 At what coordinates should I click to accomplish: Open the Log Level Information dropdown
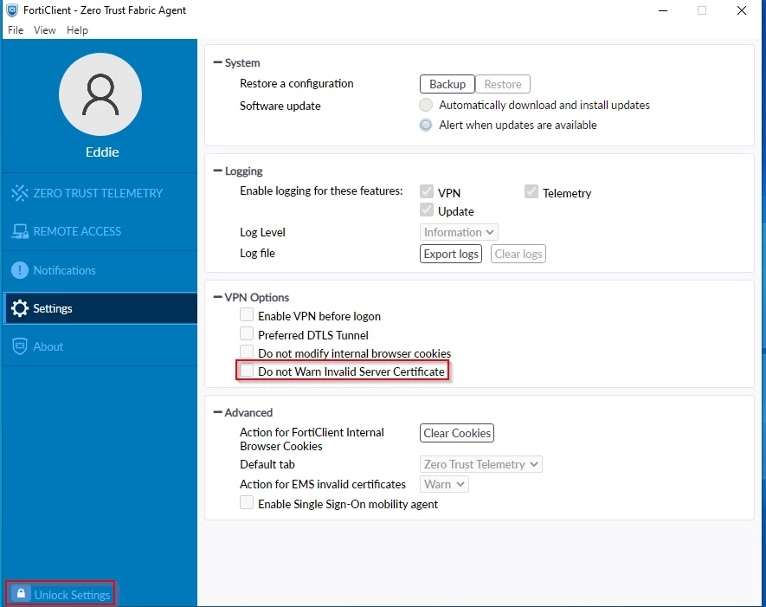coord(459,232)
